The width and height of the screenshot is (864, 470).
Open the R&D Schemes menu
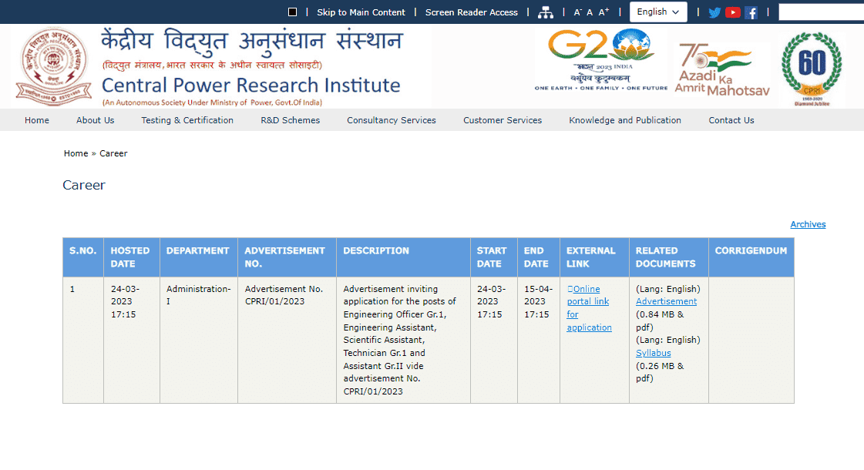pos(290,120)
